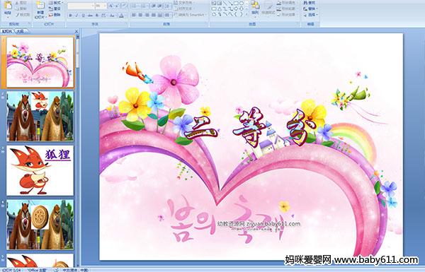
Task: Click the Increase font size icon
Action: 111,6
